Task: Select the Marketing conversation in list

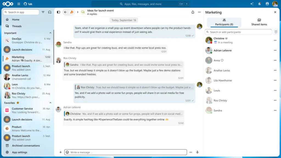Action: 28,59
